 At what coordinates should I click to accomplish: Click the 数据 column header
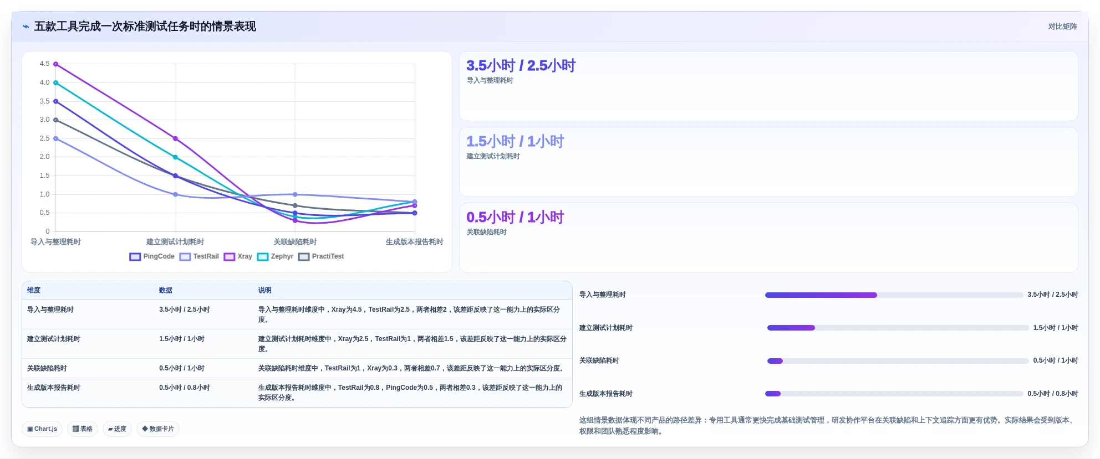[166, 290]
